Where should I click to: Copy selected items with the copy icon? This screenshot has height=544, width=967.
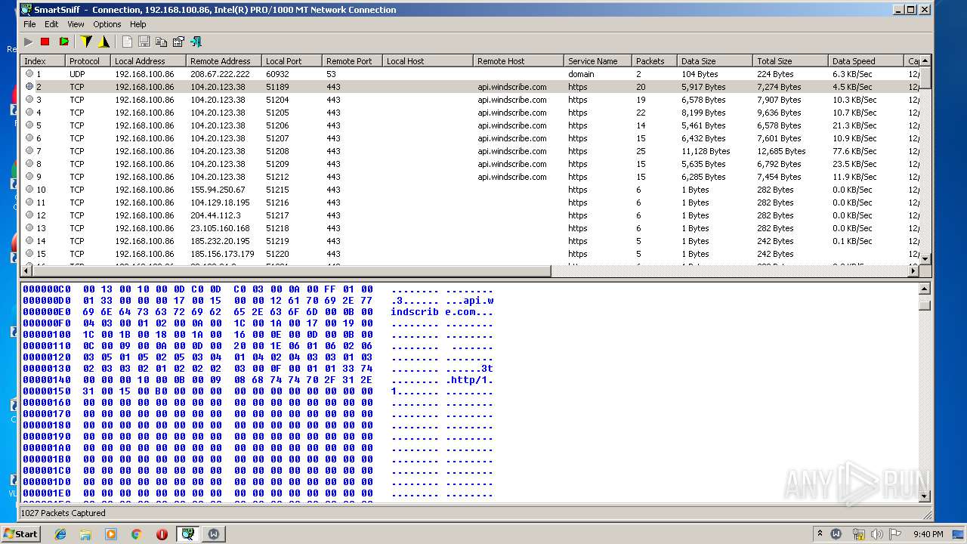(161, 42)
